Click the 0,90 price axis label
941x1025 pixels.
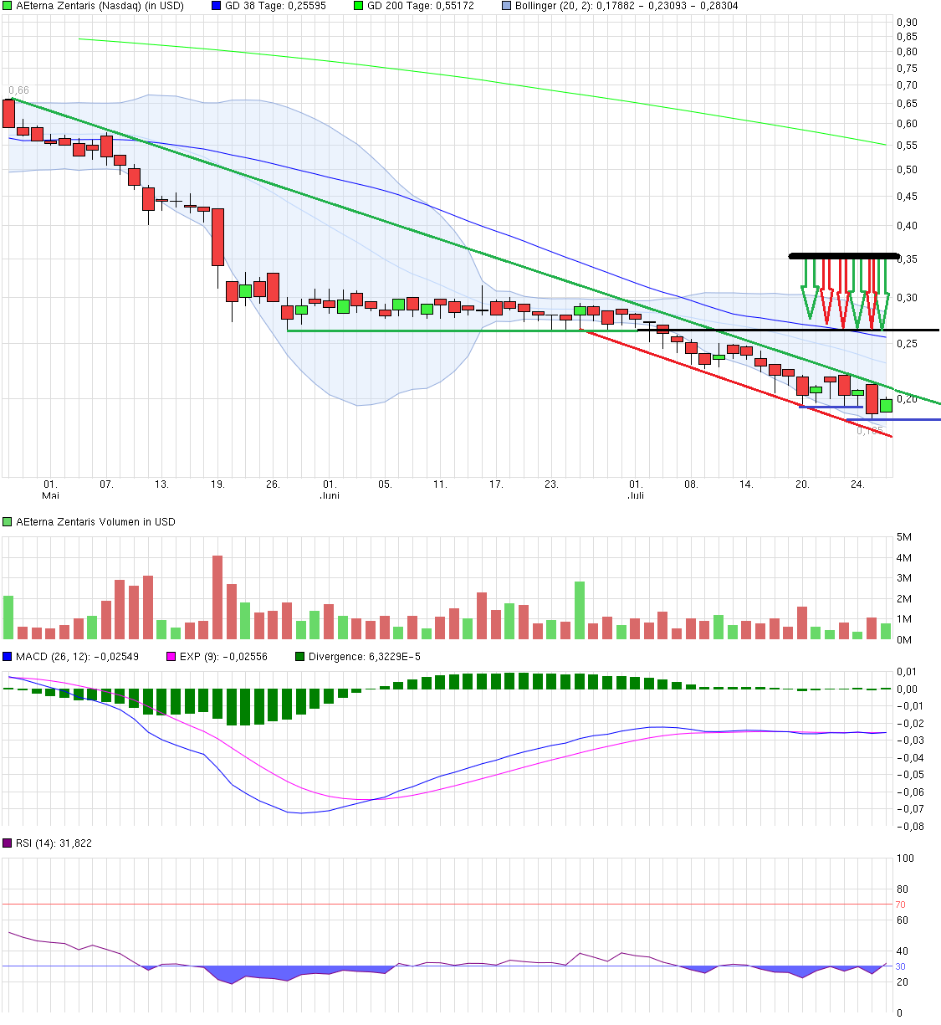pyautogui.click(x=907, y=23)
